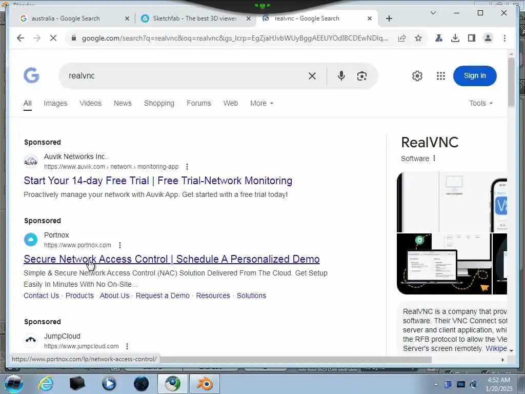Screen dimensions: 525x394
Task: Open the Wikipedia link in RealVNC description
Action: (496, 348)
